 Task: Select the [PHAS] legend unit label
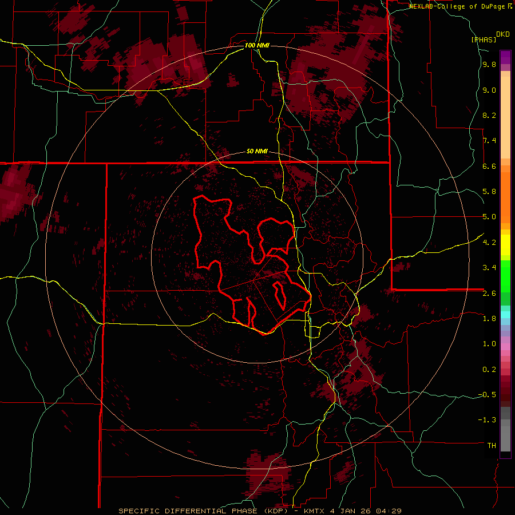(484, 39)
